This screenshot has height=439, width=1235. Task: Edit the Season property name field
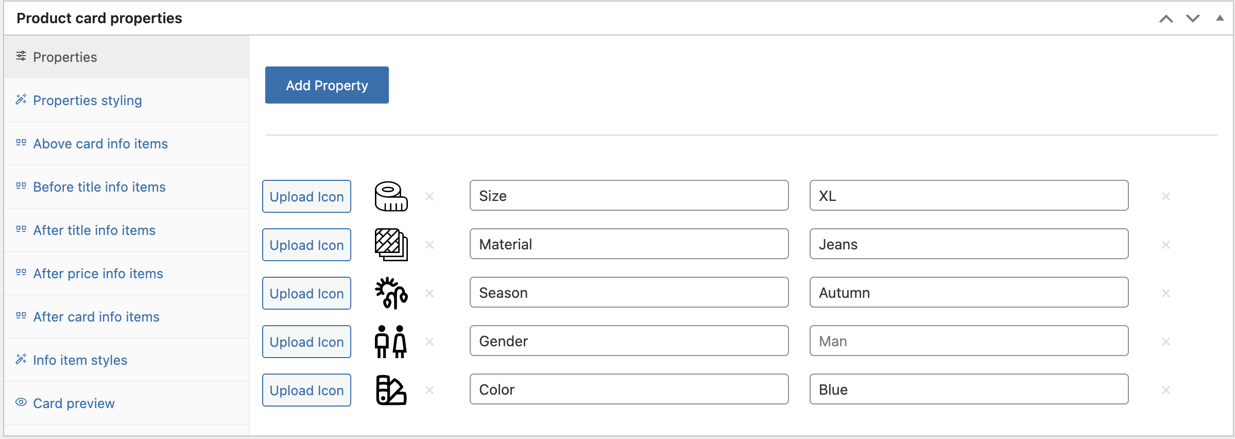coord(629,292)
